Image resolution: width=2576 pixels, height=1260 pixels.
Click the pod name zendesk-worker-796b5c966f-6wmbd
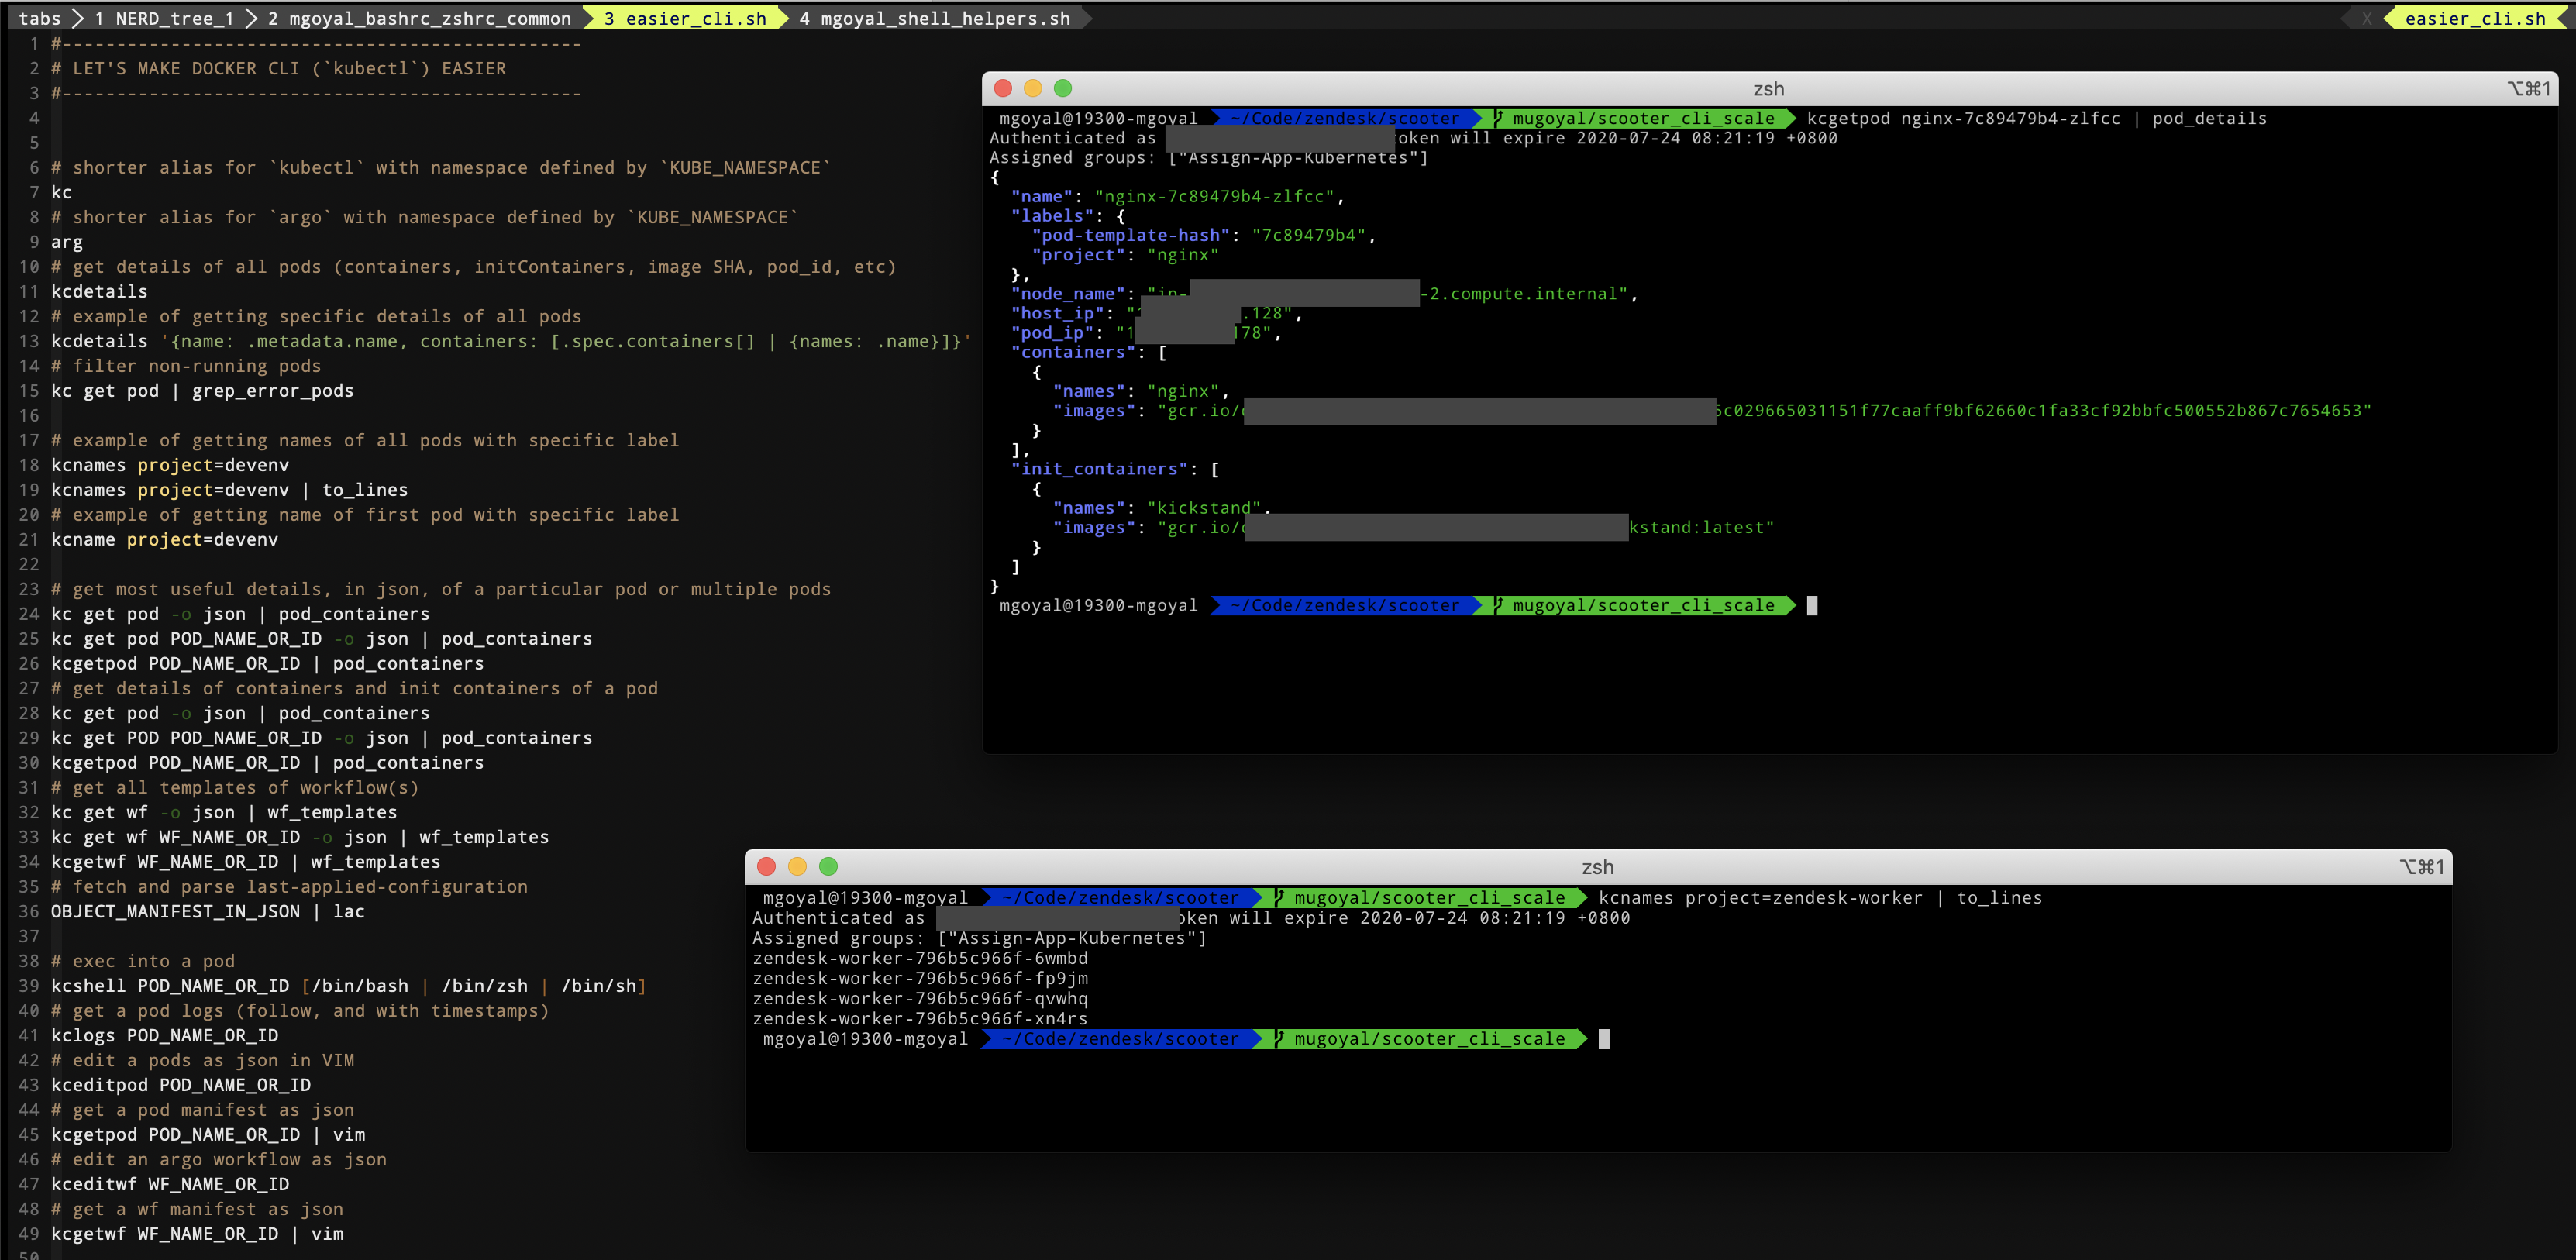(919, 958)
